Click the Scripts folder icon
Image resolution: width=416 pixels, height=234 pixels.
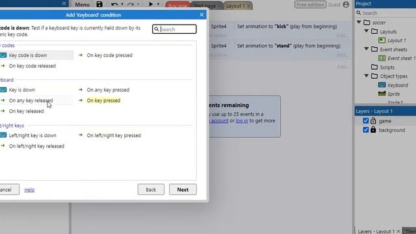pyautogui.click(x=374, y=67)
